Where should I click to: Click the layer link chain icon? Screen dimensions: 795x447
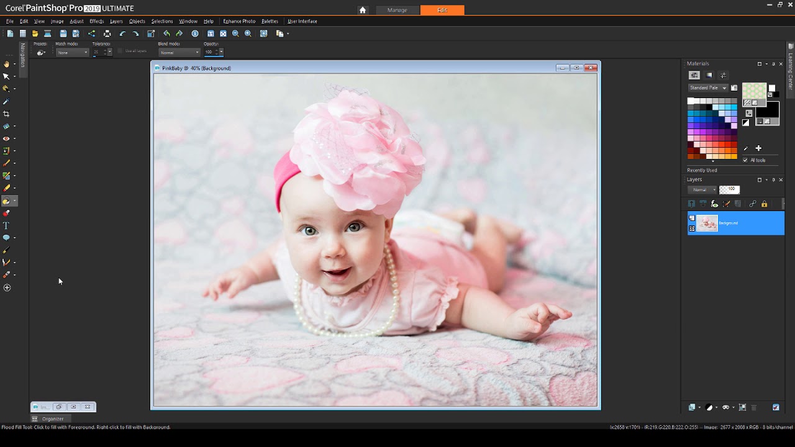coord(753,204)
